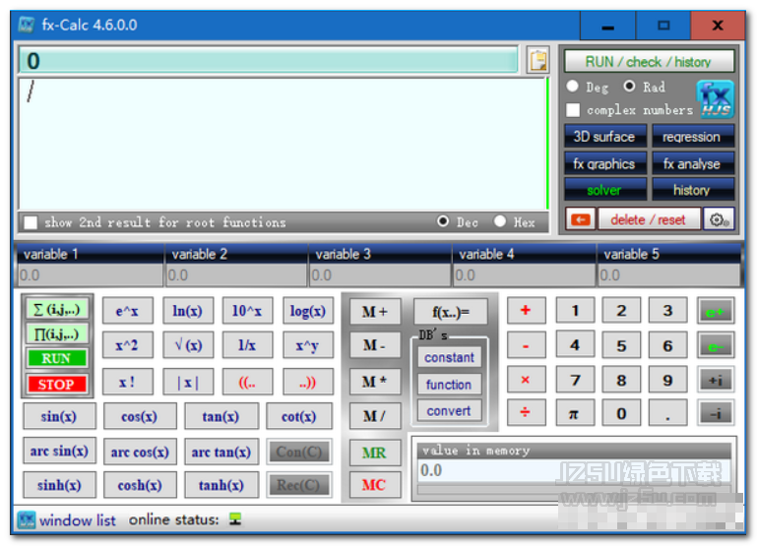Click the window list icon
757x546 pixels.
(27, 520)
